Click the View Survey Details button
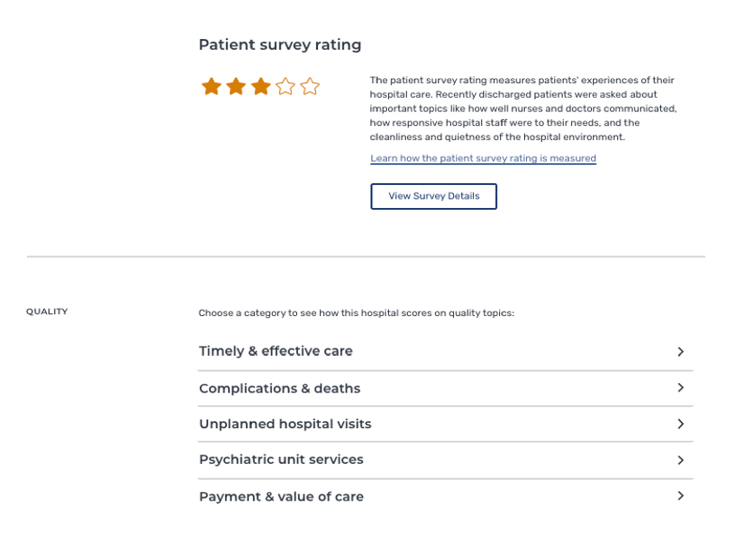Image resolution: width=753 pixels, height=533 pixels. tap(433, 196)
